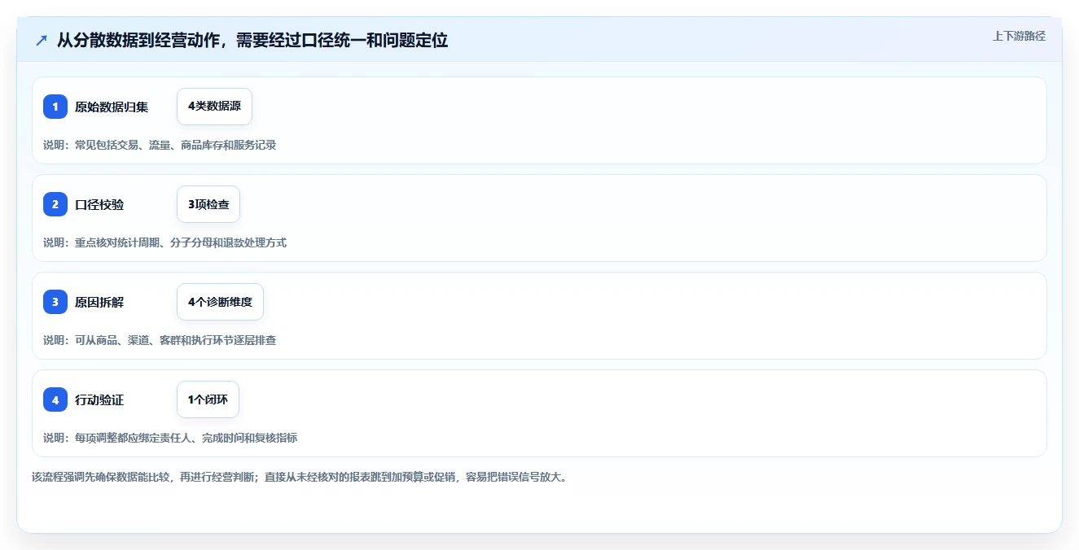Screen dimensions: 1079x550
Task: Click the arrow icon beside the title
Action: pos(42,40)
